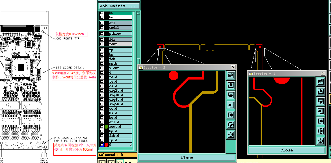Select the d layer name

point(120,73)
